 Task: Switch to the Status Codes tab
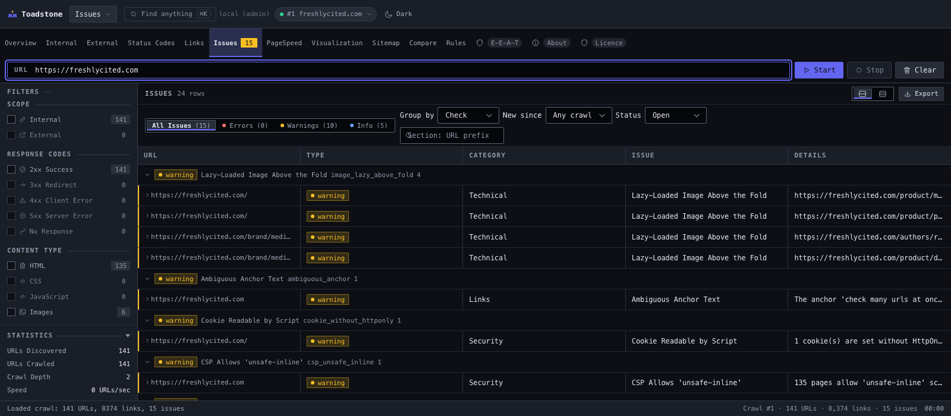tap(151, 43)
